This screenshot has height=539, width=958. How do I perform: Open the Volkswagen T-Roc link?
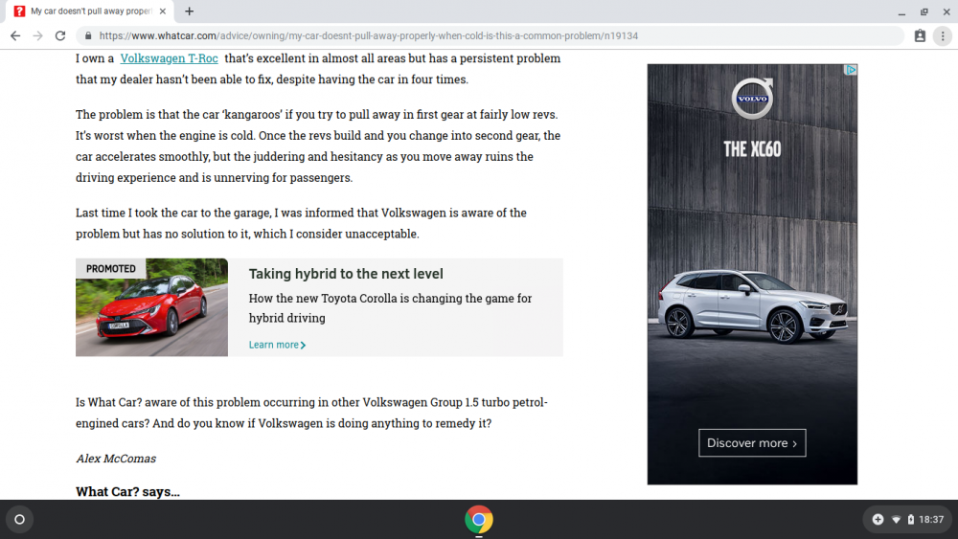[x=170, y=58]
